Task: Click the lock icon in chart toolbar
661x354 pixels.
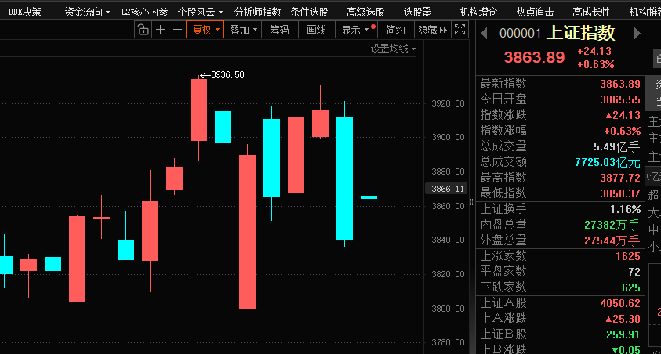Action: (142, 30)
